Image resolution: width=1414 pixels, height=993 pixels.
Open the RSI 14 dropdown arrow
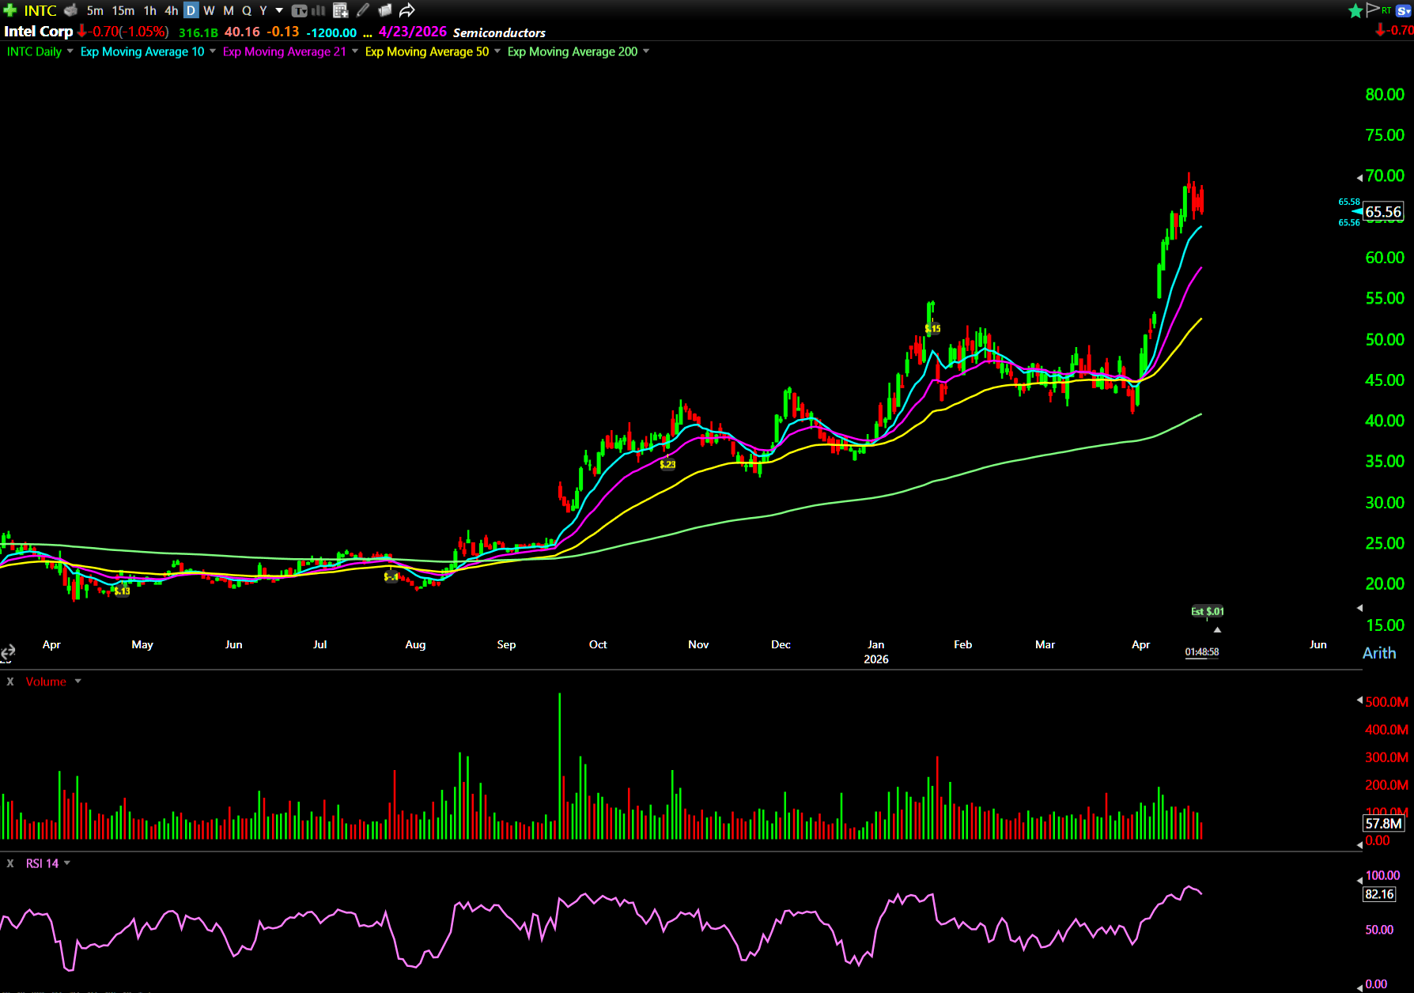click(67, 863)
